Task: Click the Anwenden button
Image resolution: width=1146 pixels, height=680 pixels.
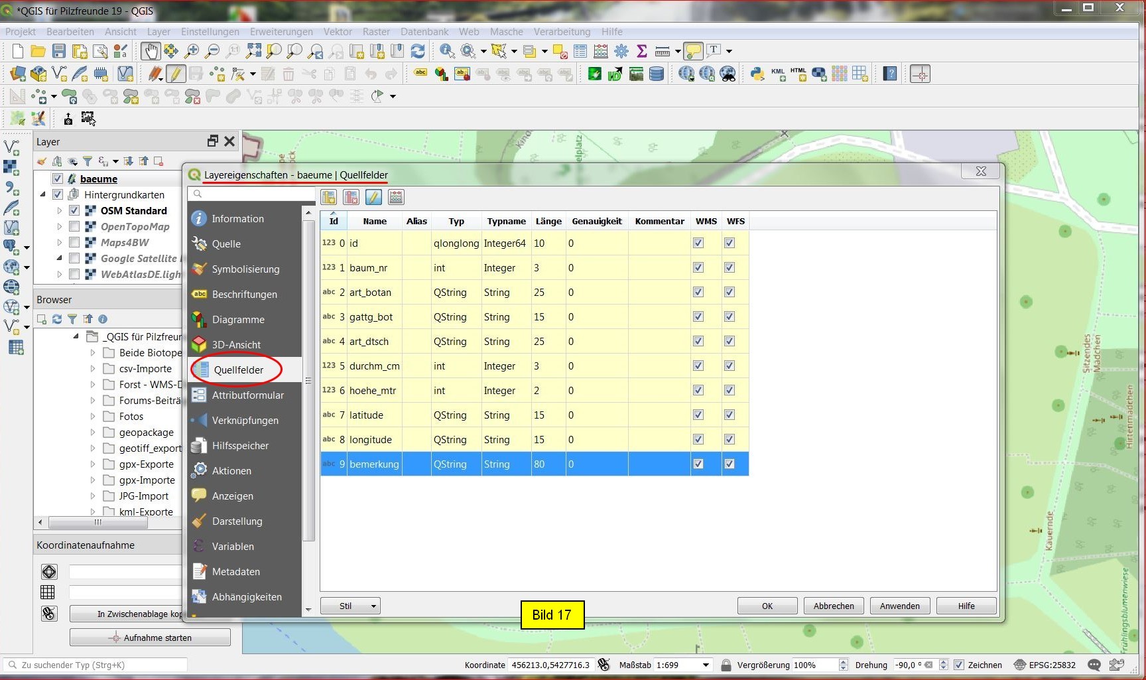Action: pyautogui.click(x=899, y=606)
